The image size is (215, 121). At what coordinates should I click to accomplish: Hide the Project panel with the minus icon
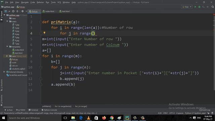click(x=26, y=11)
